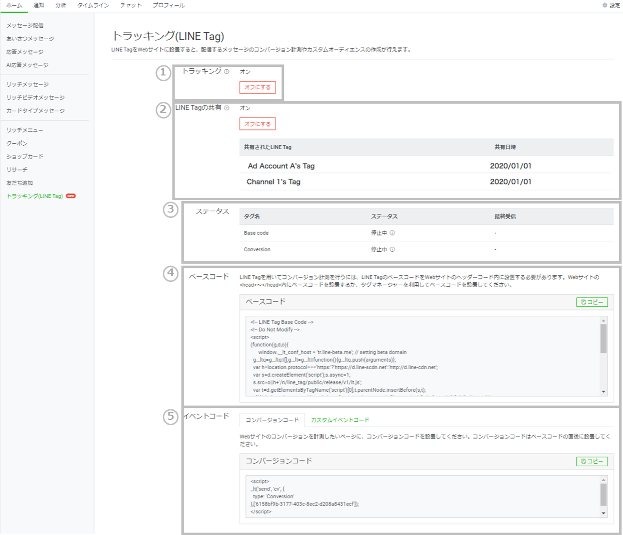
Task: Open チャット in the top navigation
Action: pyautogui.click(x=131, y=5)
